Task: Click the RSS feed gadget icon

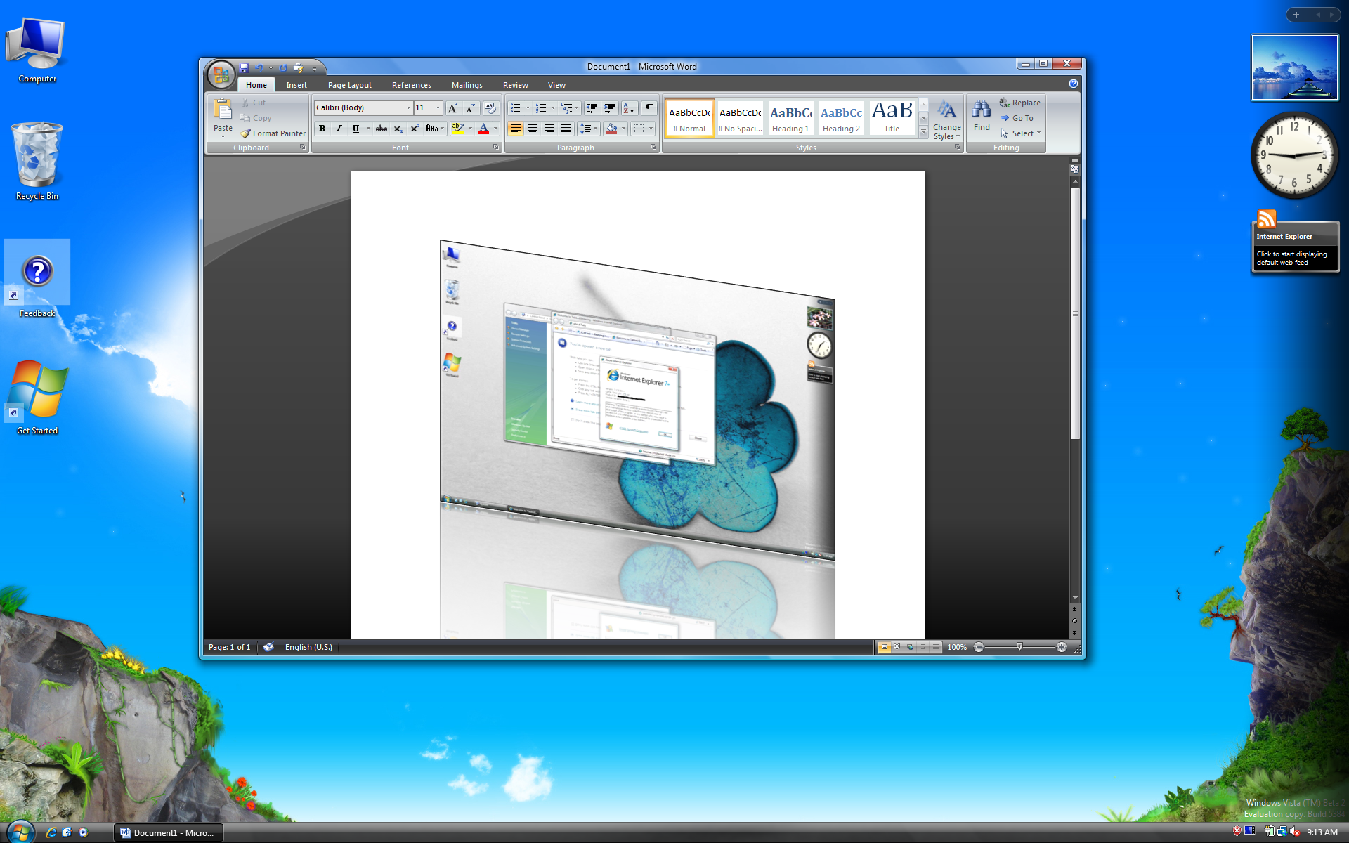Action: [x=1266, y=218]
